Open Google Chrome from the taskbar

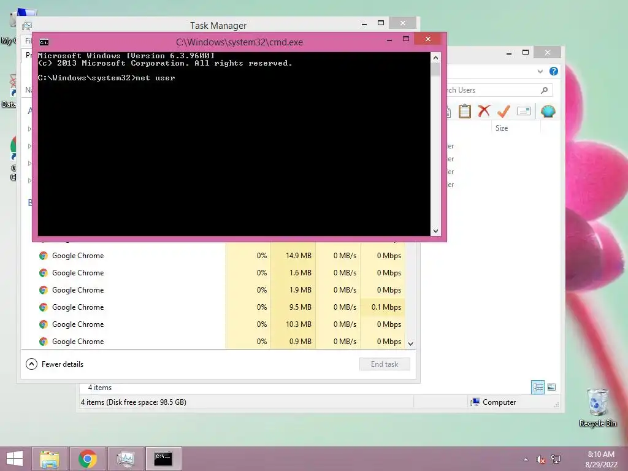point(87,459)
